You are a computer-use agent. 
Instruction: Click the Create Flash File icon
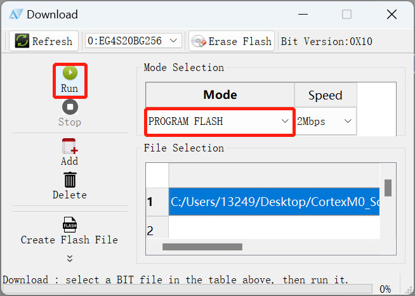pyautogui.click(x=70, y=224)
